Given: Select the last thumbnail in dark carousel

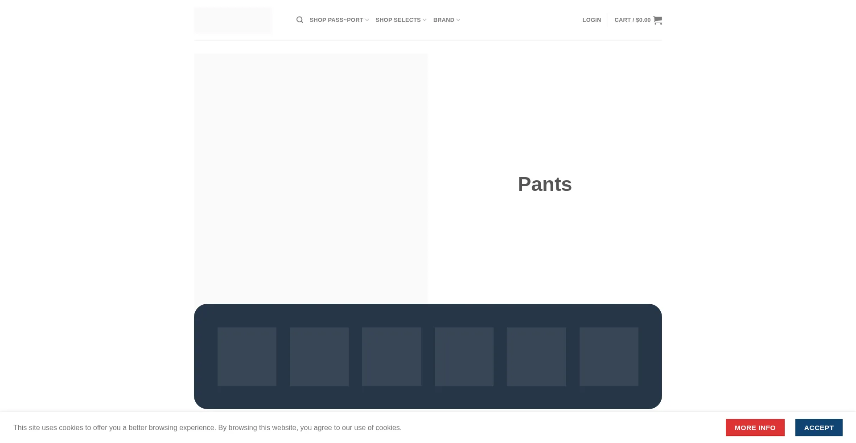Looking at the screenshot, I should pos(609,357).
